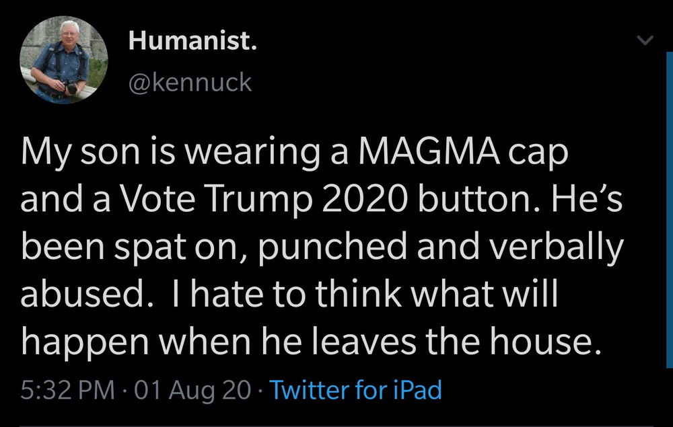Click the 01 Aug 20 date
The width and height of the screenshot is (673, 427).
pyautogui.click(x=192, y=390)
